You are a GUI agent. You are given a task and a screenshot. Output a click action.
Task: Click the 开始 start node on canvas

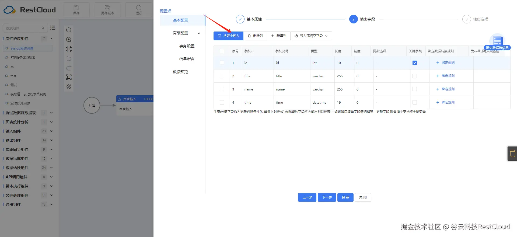pyautogui.click(x=92, y=105)
